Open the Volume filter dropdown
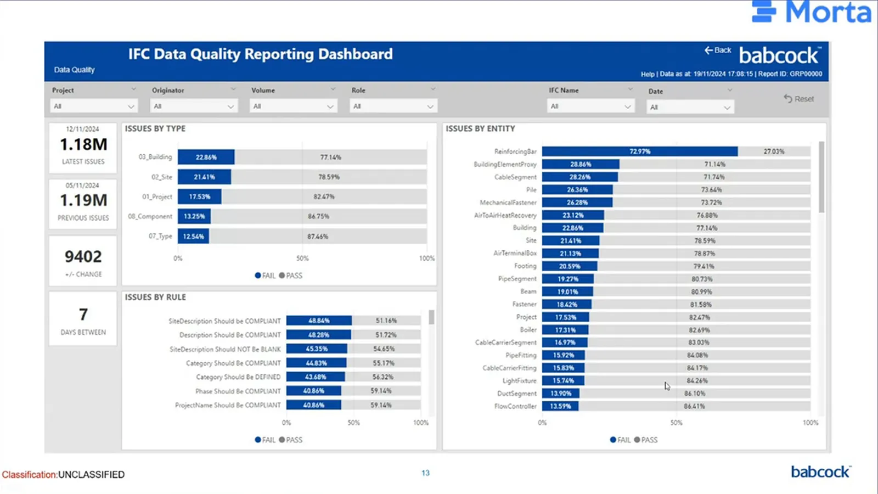 293,106
